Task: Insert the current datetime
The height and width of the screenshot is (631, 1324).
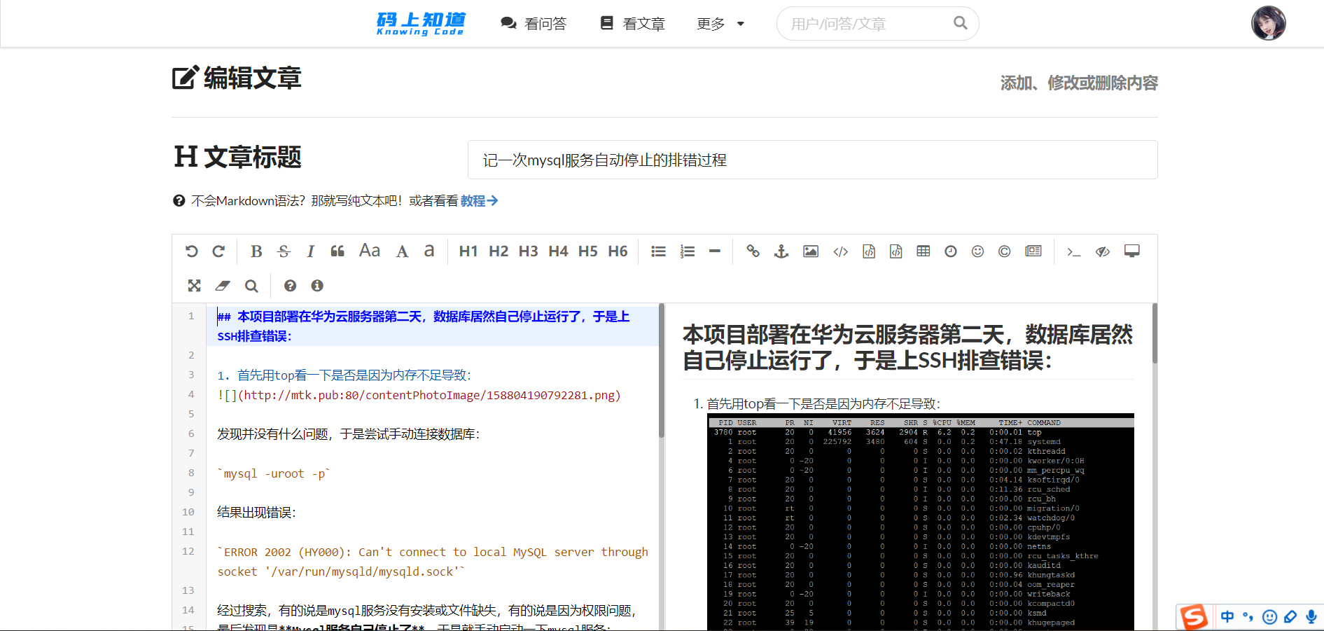Action: tap(949, 251)
